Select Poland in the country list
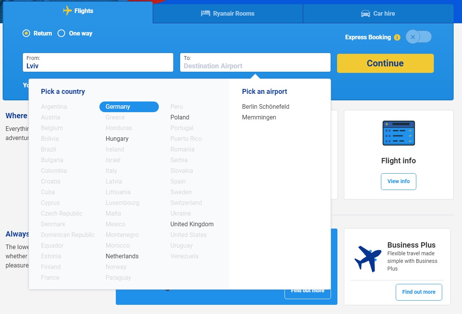This screenshot has width=462, height=314. coord(180,118)
